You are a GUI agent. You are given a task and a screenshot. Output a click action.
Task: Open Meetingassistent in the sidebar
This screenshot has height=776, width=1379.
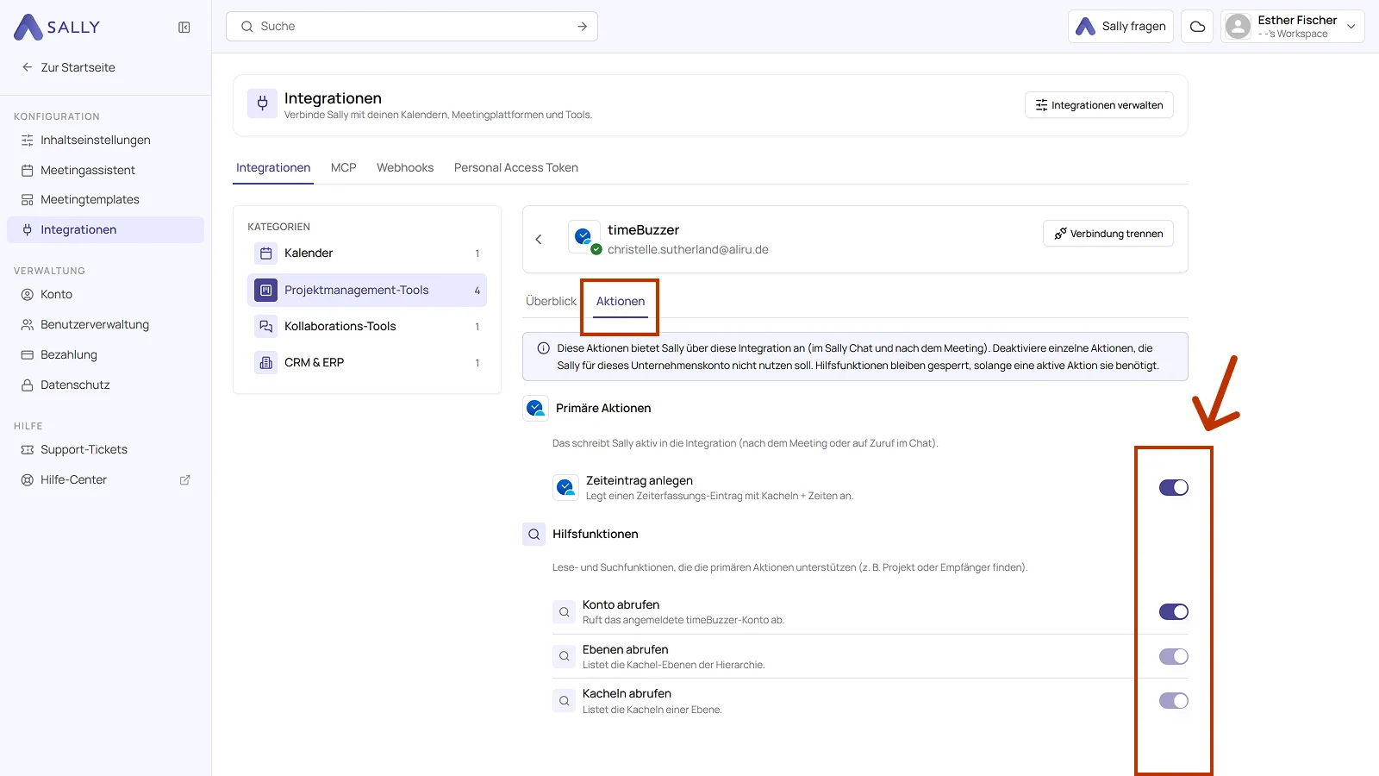pyautogui.click(x=105, y=171)
